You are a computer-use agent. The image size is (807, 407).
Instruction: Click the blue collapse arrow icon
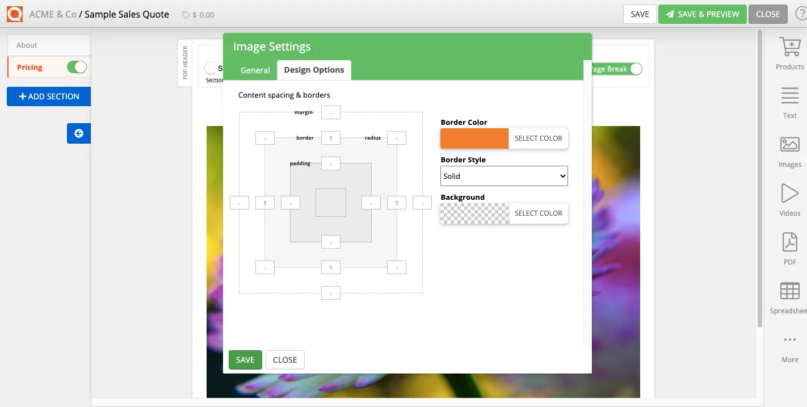point(78,133)
